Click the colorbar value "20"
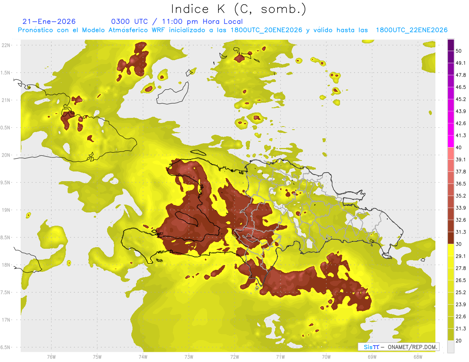The width and height of the screenshot is (469, 362). 459,341
